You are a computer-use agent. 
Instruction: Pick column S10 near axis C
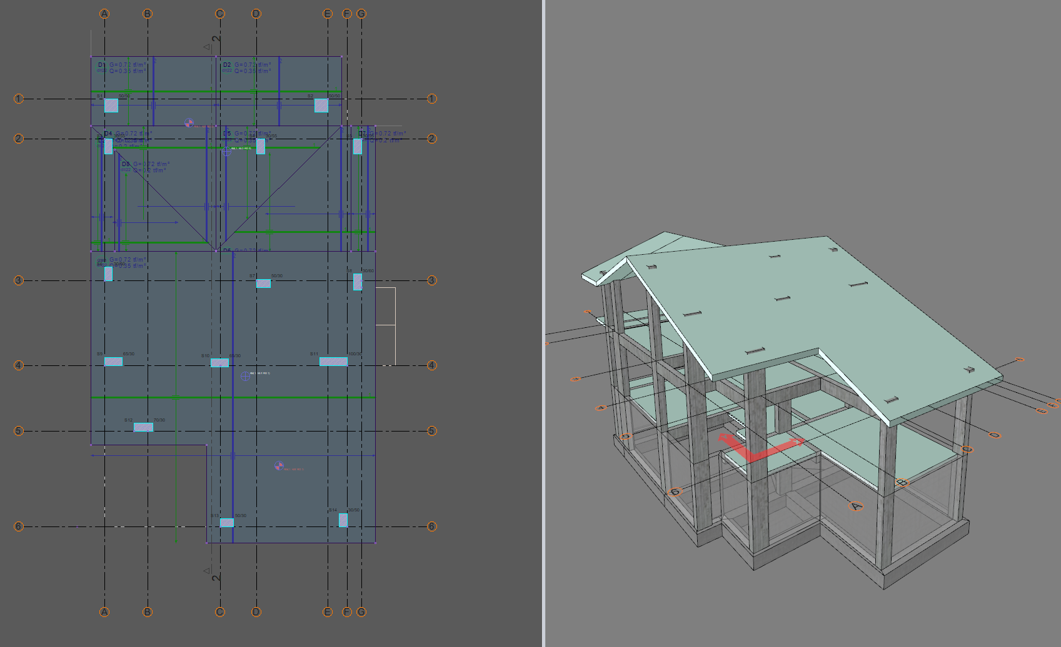pos(219,363)
